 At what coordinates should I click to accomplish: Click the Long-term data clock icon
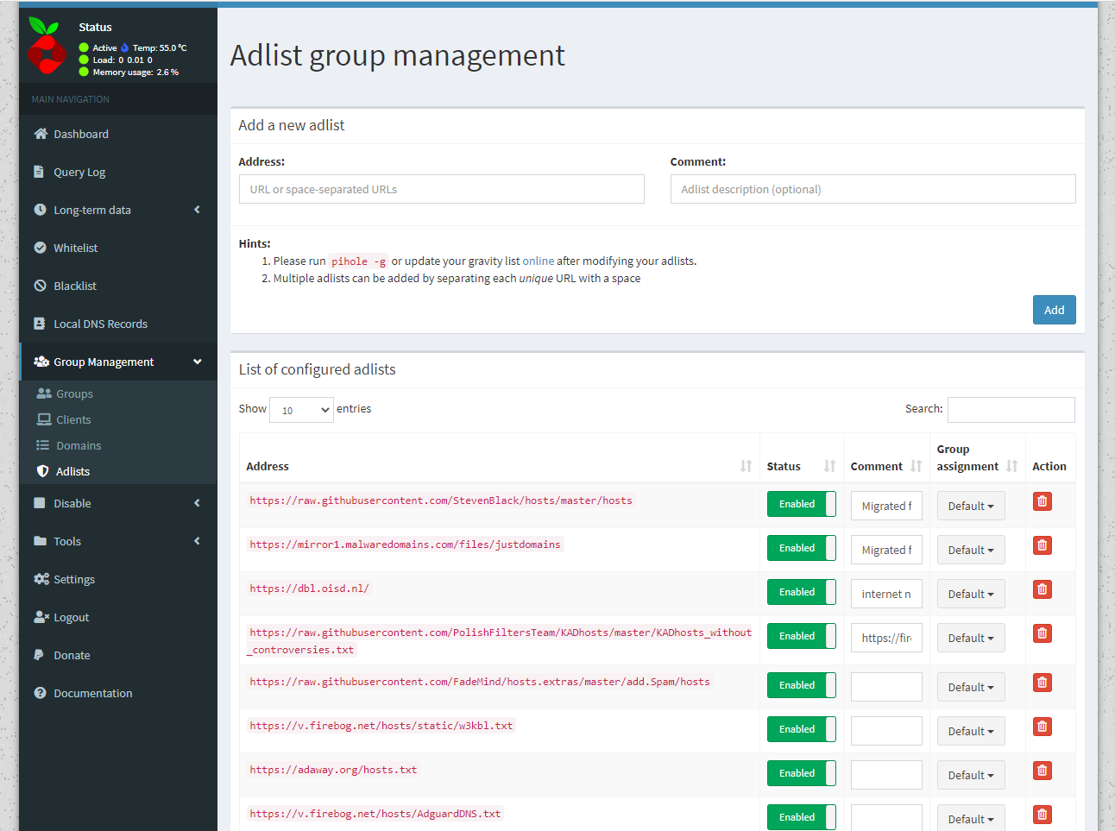40,210
